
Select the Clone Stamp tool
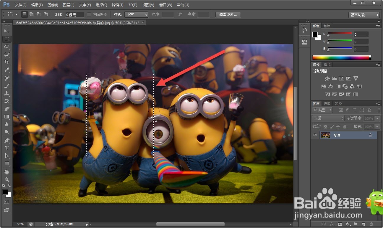(x=7, y=94)
